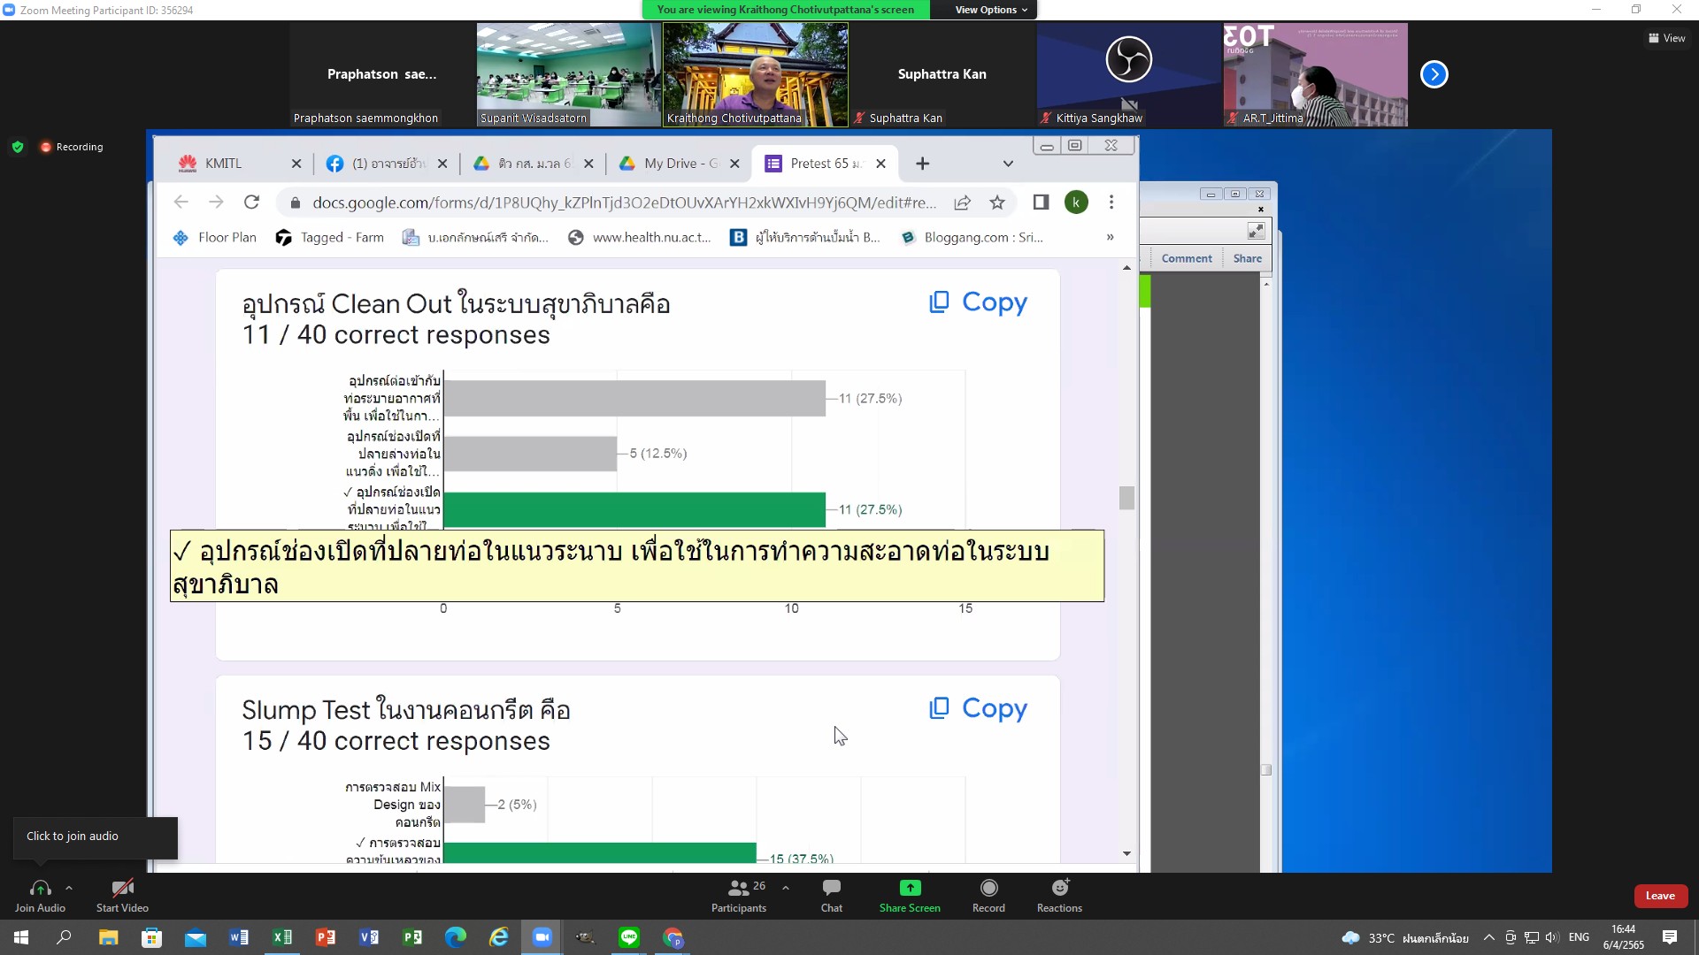Show next participant video thumbnails
Viewport: 1699px width, 955px height.
(x=1434, y=74)
